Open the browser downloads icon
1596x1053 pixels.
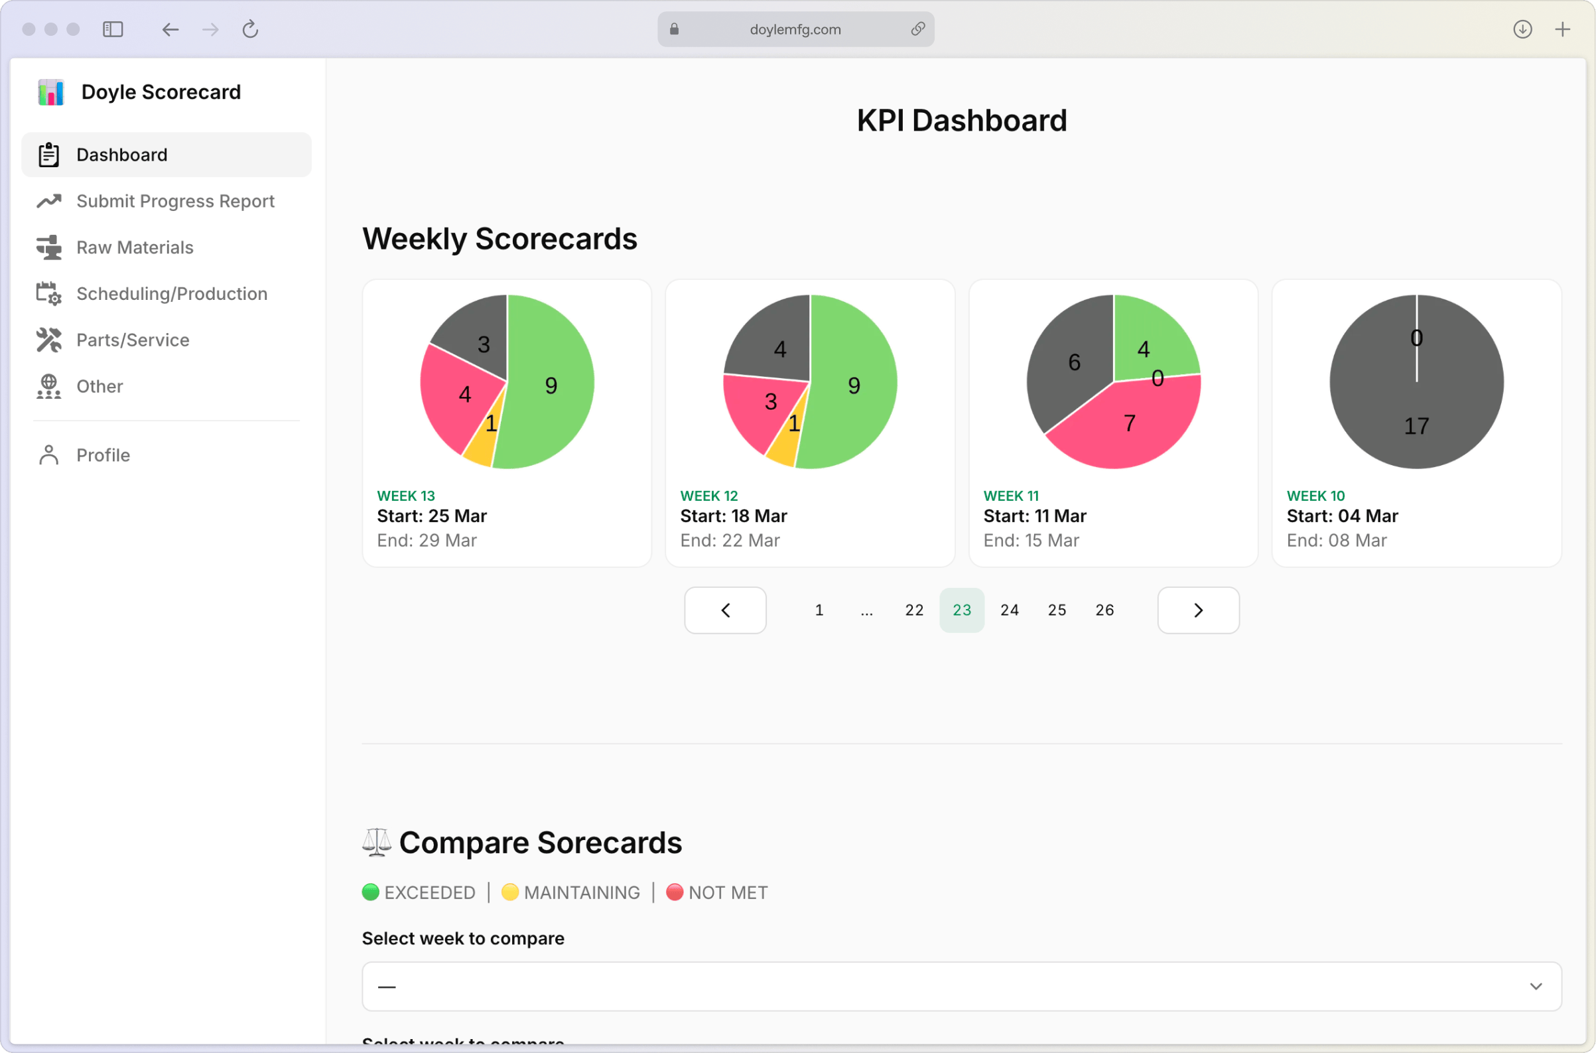pos(1522,30)
